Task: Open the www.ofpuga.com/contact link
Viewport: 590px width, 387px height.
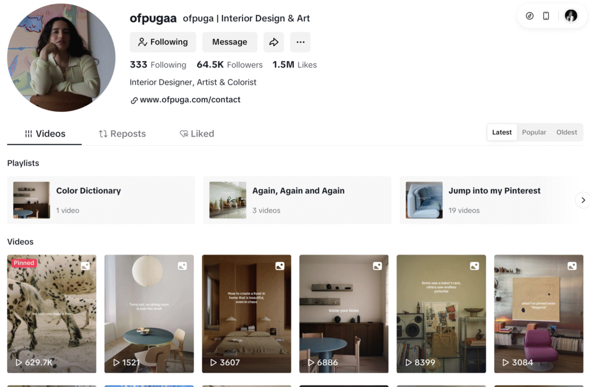Action: click(x=190, y=100)
